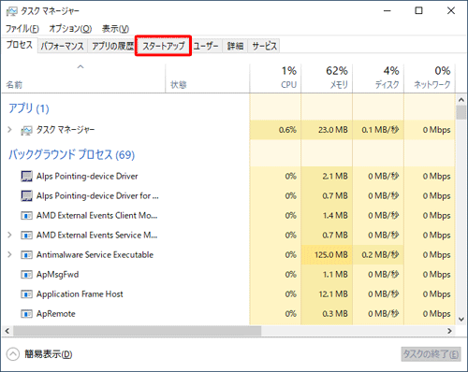Click the 2.1 MB memory cell

(x=327, y=177)
